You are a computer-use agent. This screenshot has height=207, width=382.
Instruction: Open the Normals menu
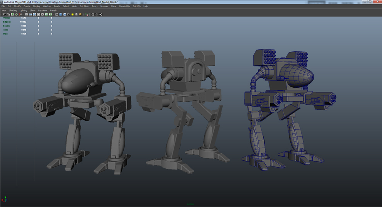coord(104,6)
